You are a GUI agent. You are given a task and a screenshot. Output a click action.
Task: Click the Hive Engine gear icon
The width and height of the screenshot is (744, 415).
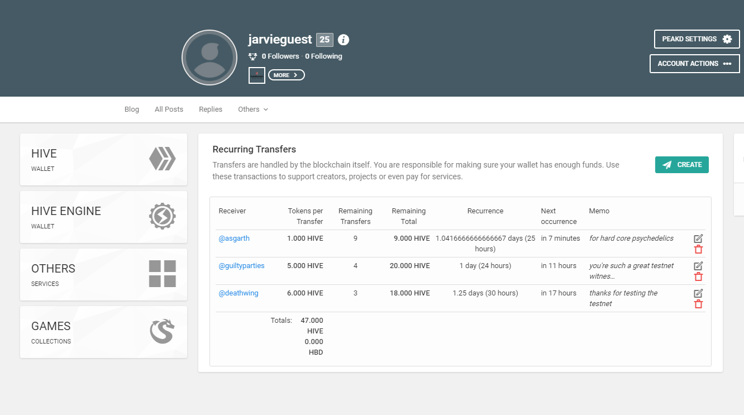[x=163, y=216]
